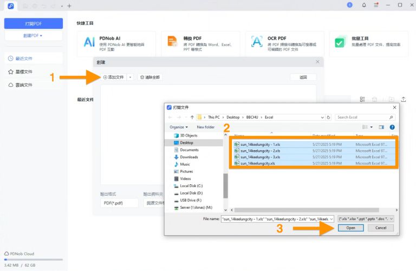Close the 創建 dialog
Screen dimensions: 416x271
pyautogui.click(x=317, y=62)
